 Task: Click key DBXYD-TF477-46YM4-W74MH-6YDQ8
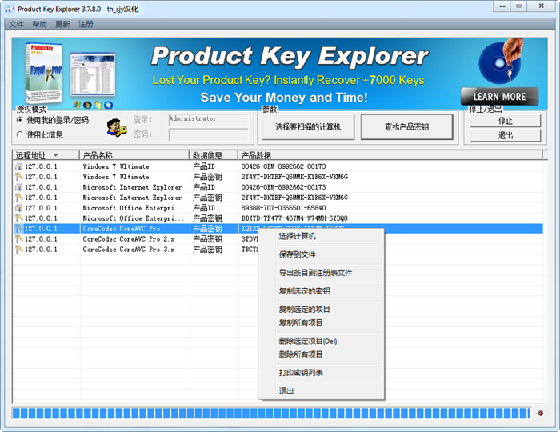294,218
